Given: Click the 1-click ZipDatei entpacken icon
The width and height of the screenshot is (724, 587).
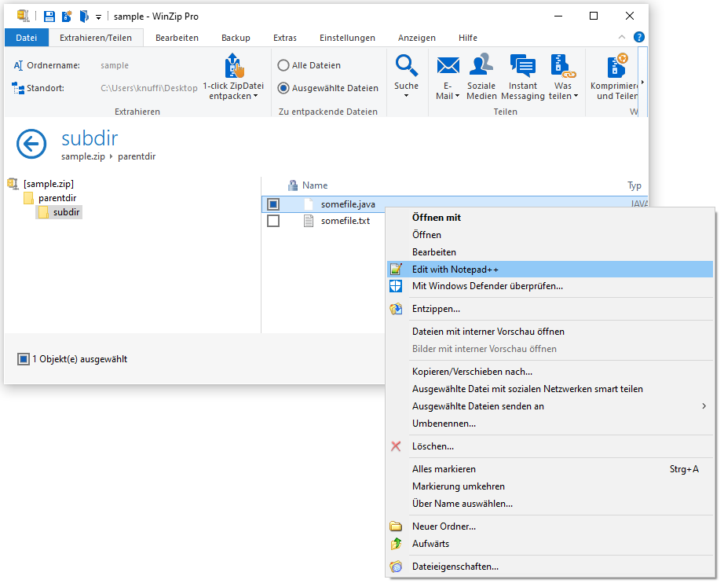Looking at the screenshot, I should 234,66.
